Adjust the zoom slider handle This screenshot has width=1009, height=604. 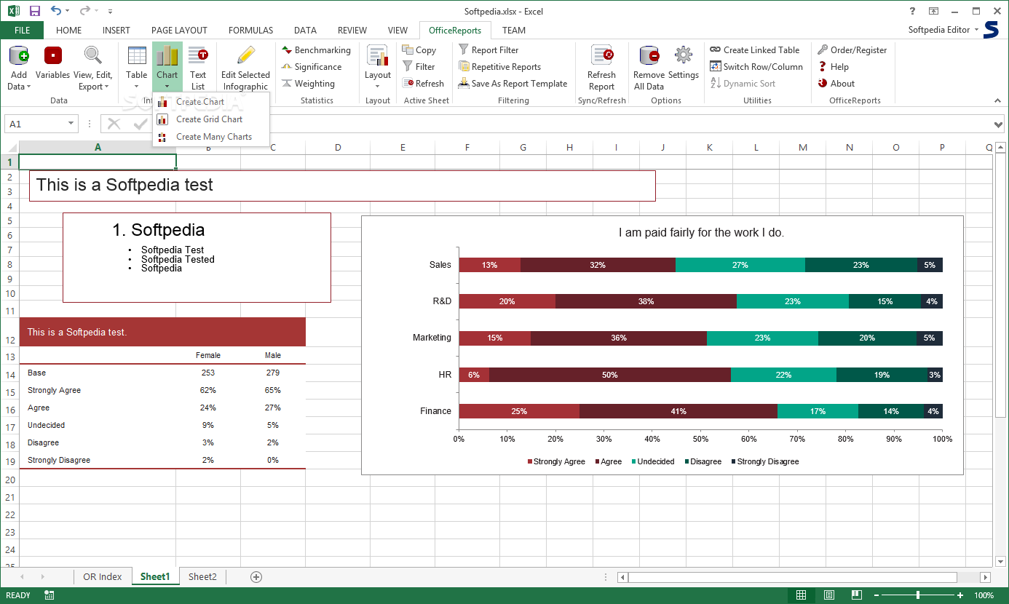coord(918,595)
